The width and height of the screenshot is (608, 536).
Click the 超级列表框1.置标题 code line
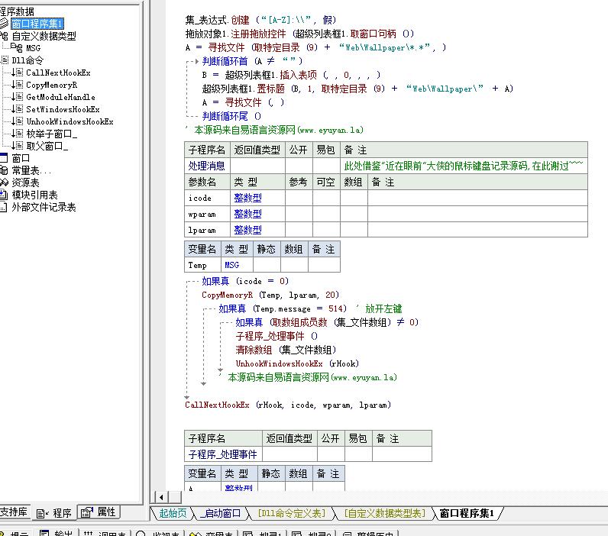(x=357, y=89)
